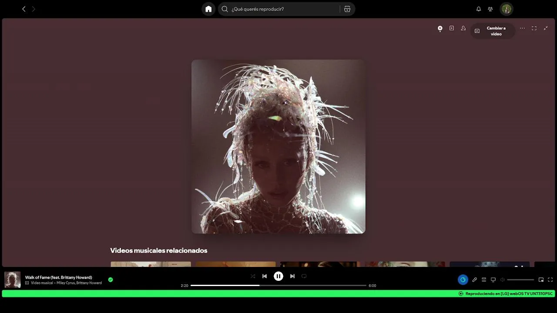Click 'Videos musicales relacionados' heading
The height and width of the screenshot is (313, 557).
159,250
